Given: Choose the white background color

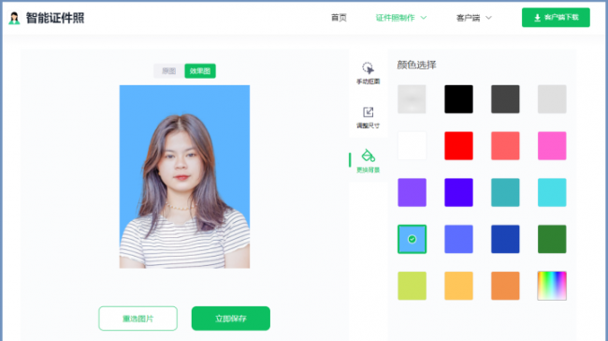Looking at the screenshot, I should point(412,145).
